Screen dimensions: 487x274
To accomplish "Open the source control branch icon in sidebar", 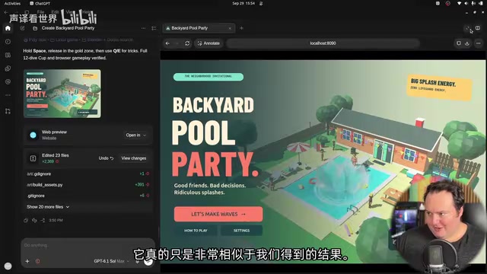I will [x=8, y=111].
